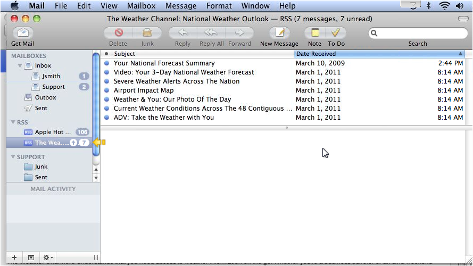Add mailbox with plus button
473x266 pixels.
pos(14,257)
